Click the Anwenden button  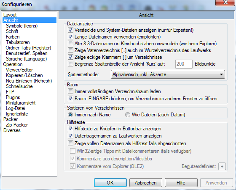[217, 182]
